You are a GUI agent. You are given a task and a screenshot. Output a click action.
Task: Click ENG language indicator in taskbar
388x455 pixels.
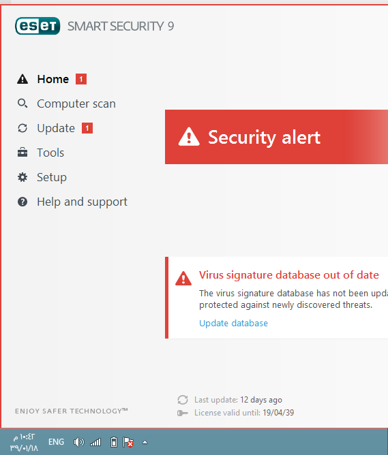pyautogui.click(x=56, y=442)
